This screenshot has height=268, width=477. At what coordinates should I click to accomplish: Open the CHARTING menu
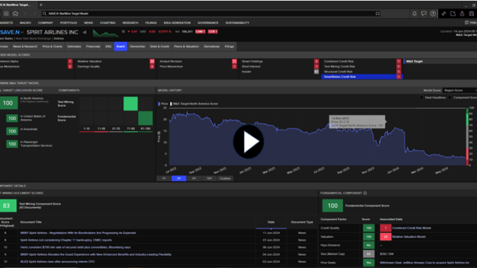pos(107,22)
